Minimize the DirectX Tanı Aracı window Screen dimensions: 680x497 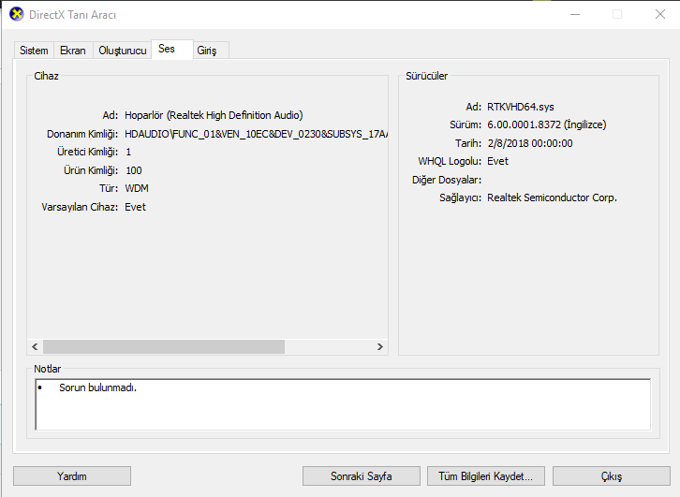pyautogui.click(x=575, y=14)
